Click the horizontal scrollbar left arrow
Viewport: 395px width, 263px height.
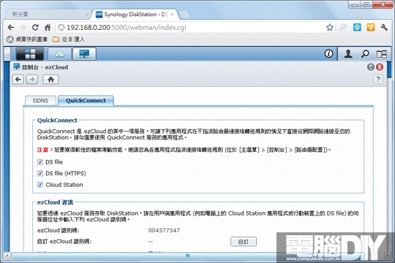coord(7,256)
